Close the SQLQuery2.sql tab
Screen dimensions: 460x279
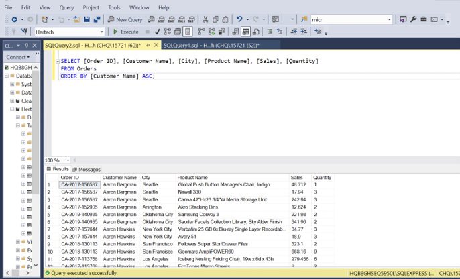[x=156, y=45]
